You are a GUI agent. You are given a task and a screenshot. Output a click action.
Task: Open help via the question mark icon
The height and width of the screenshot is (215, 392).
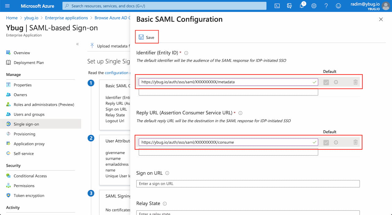326,6
